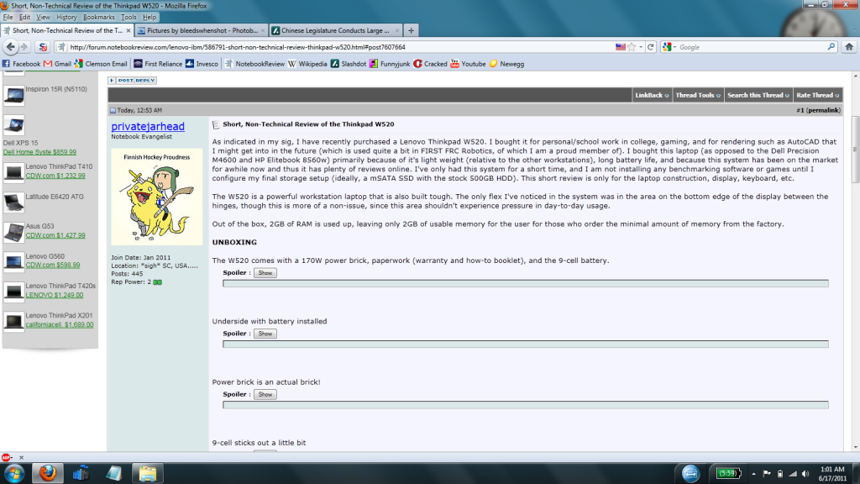Click the URL address bar
860x484 pixels.
tap(340, 47)
